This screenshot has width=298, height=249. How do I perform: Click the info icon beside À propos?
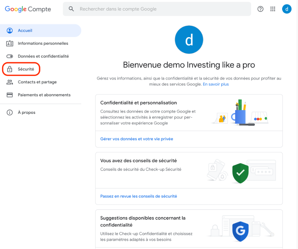10,112
